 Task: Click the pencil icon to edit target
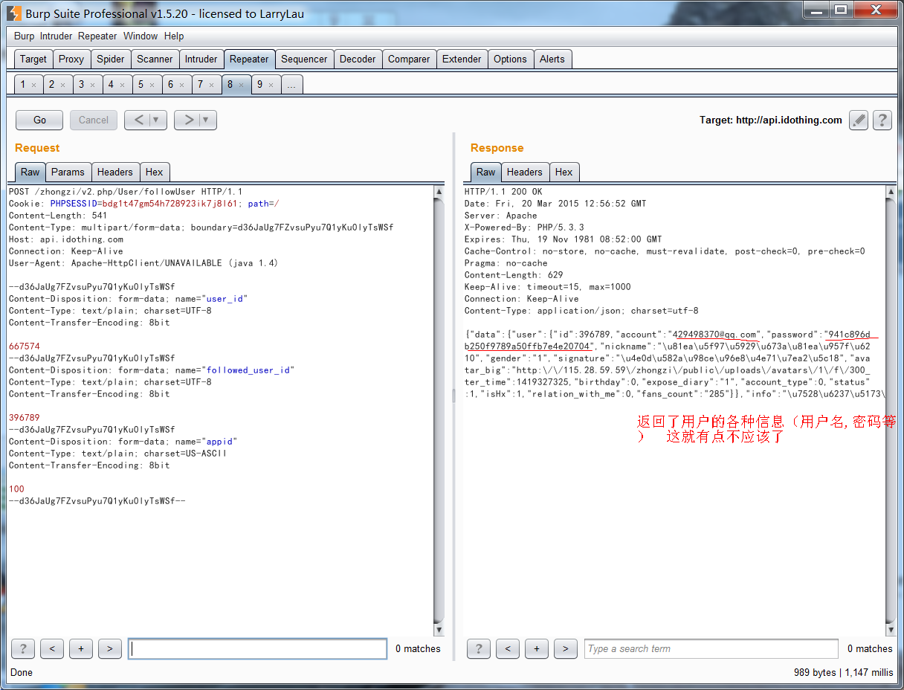click(x=859, y=120)
